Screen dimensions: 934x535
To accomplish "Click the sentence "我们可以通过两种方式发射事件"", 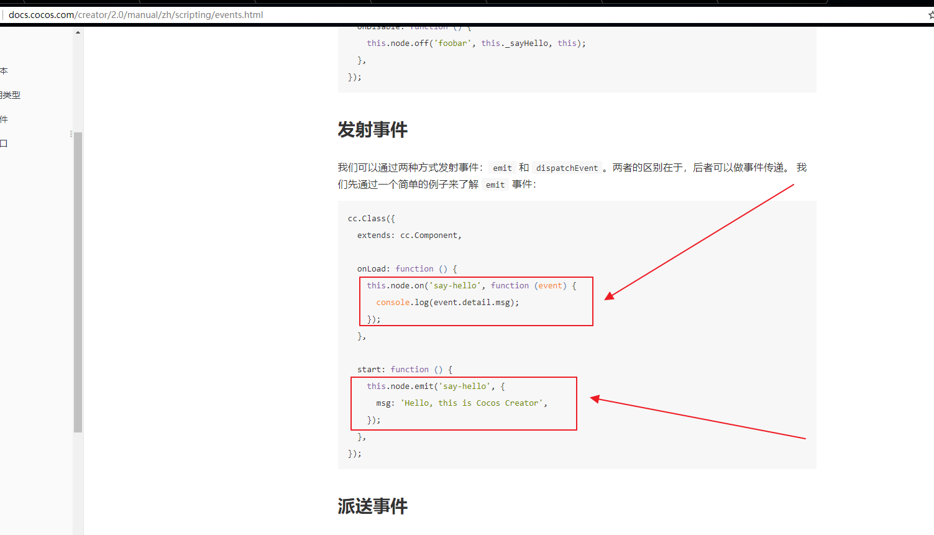I will 408,168.
